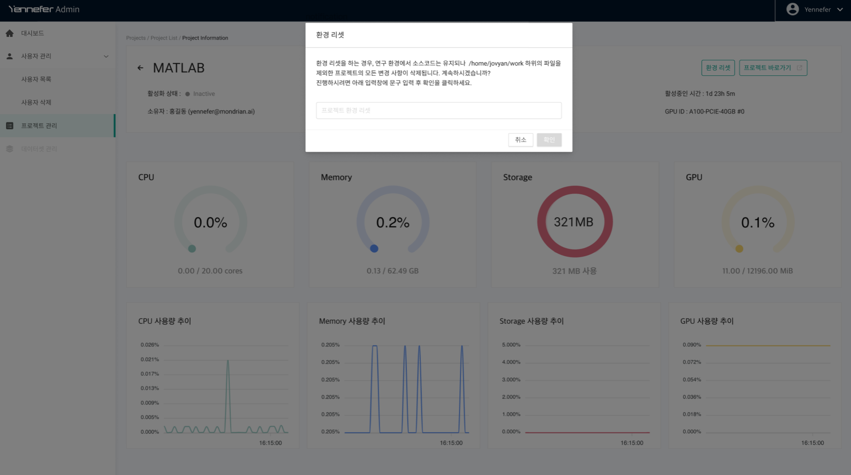
Task: Click the blue dot on Memory gauge
Action: pyautogui.click(x=374, y=249)
